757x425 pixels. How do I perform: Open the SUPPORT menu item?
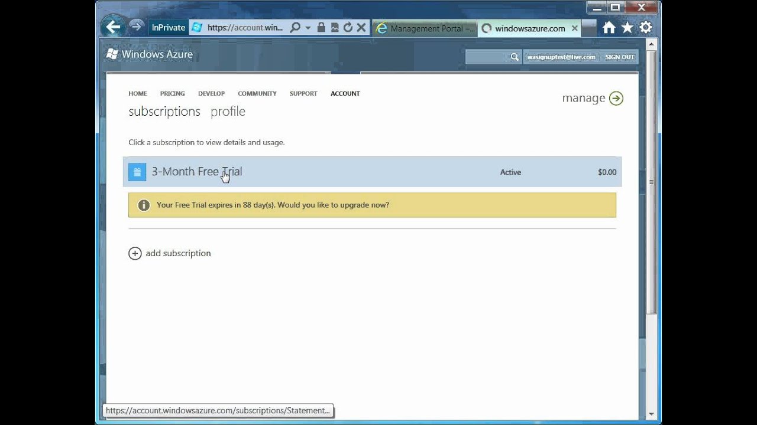[303, 93]
